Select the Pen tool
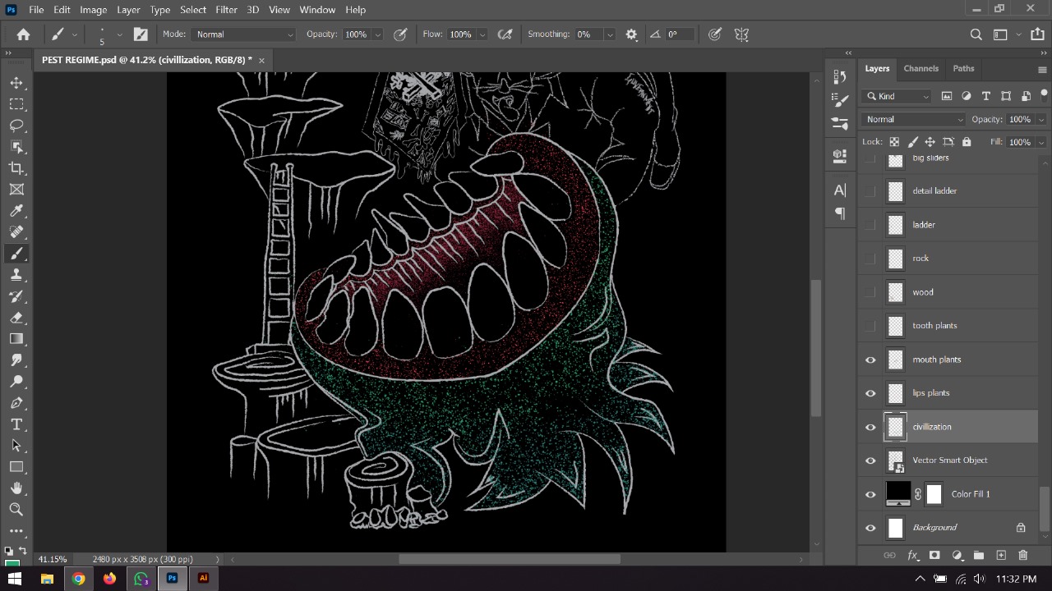 click(16, 403)
